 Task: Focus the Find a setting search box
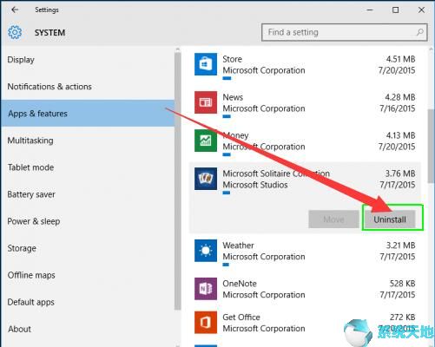click(345, 32)
